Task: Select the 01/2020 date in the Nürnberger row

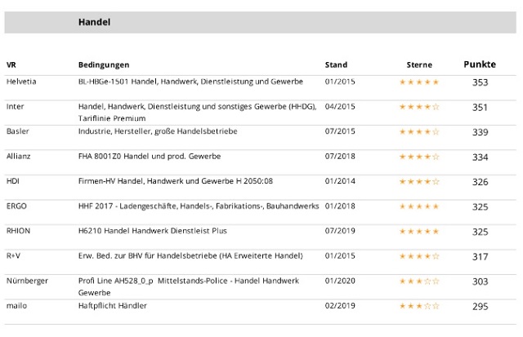Action: (339, 281)
